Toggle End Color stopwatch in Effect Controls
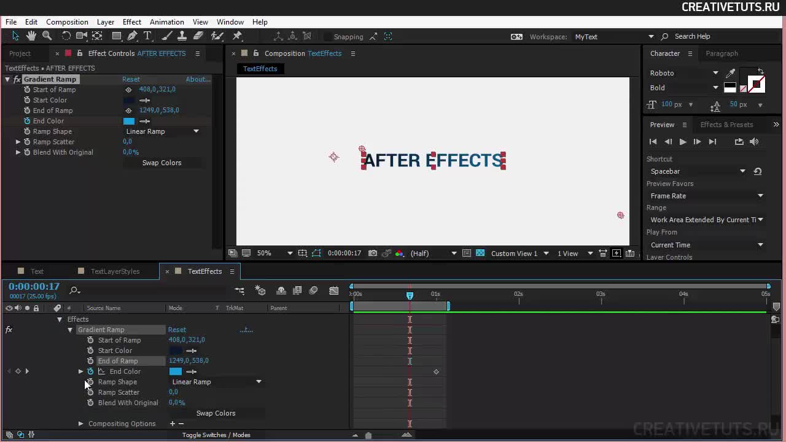This screenshot has height=442, width=786. coord(27,121)
